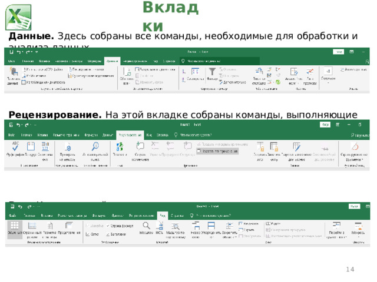Click the Advanced filter button in Data ribbon
The image size is (377, 282).
[233, 82]
